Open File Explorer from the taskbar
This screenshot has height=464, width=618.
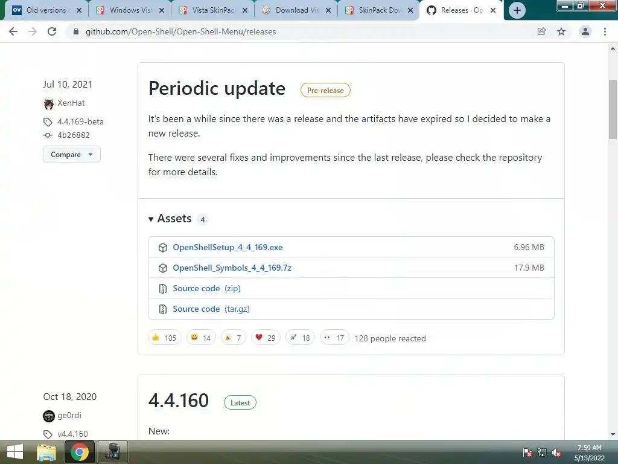coord(46,452)
